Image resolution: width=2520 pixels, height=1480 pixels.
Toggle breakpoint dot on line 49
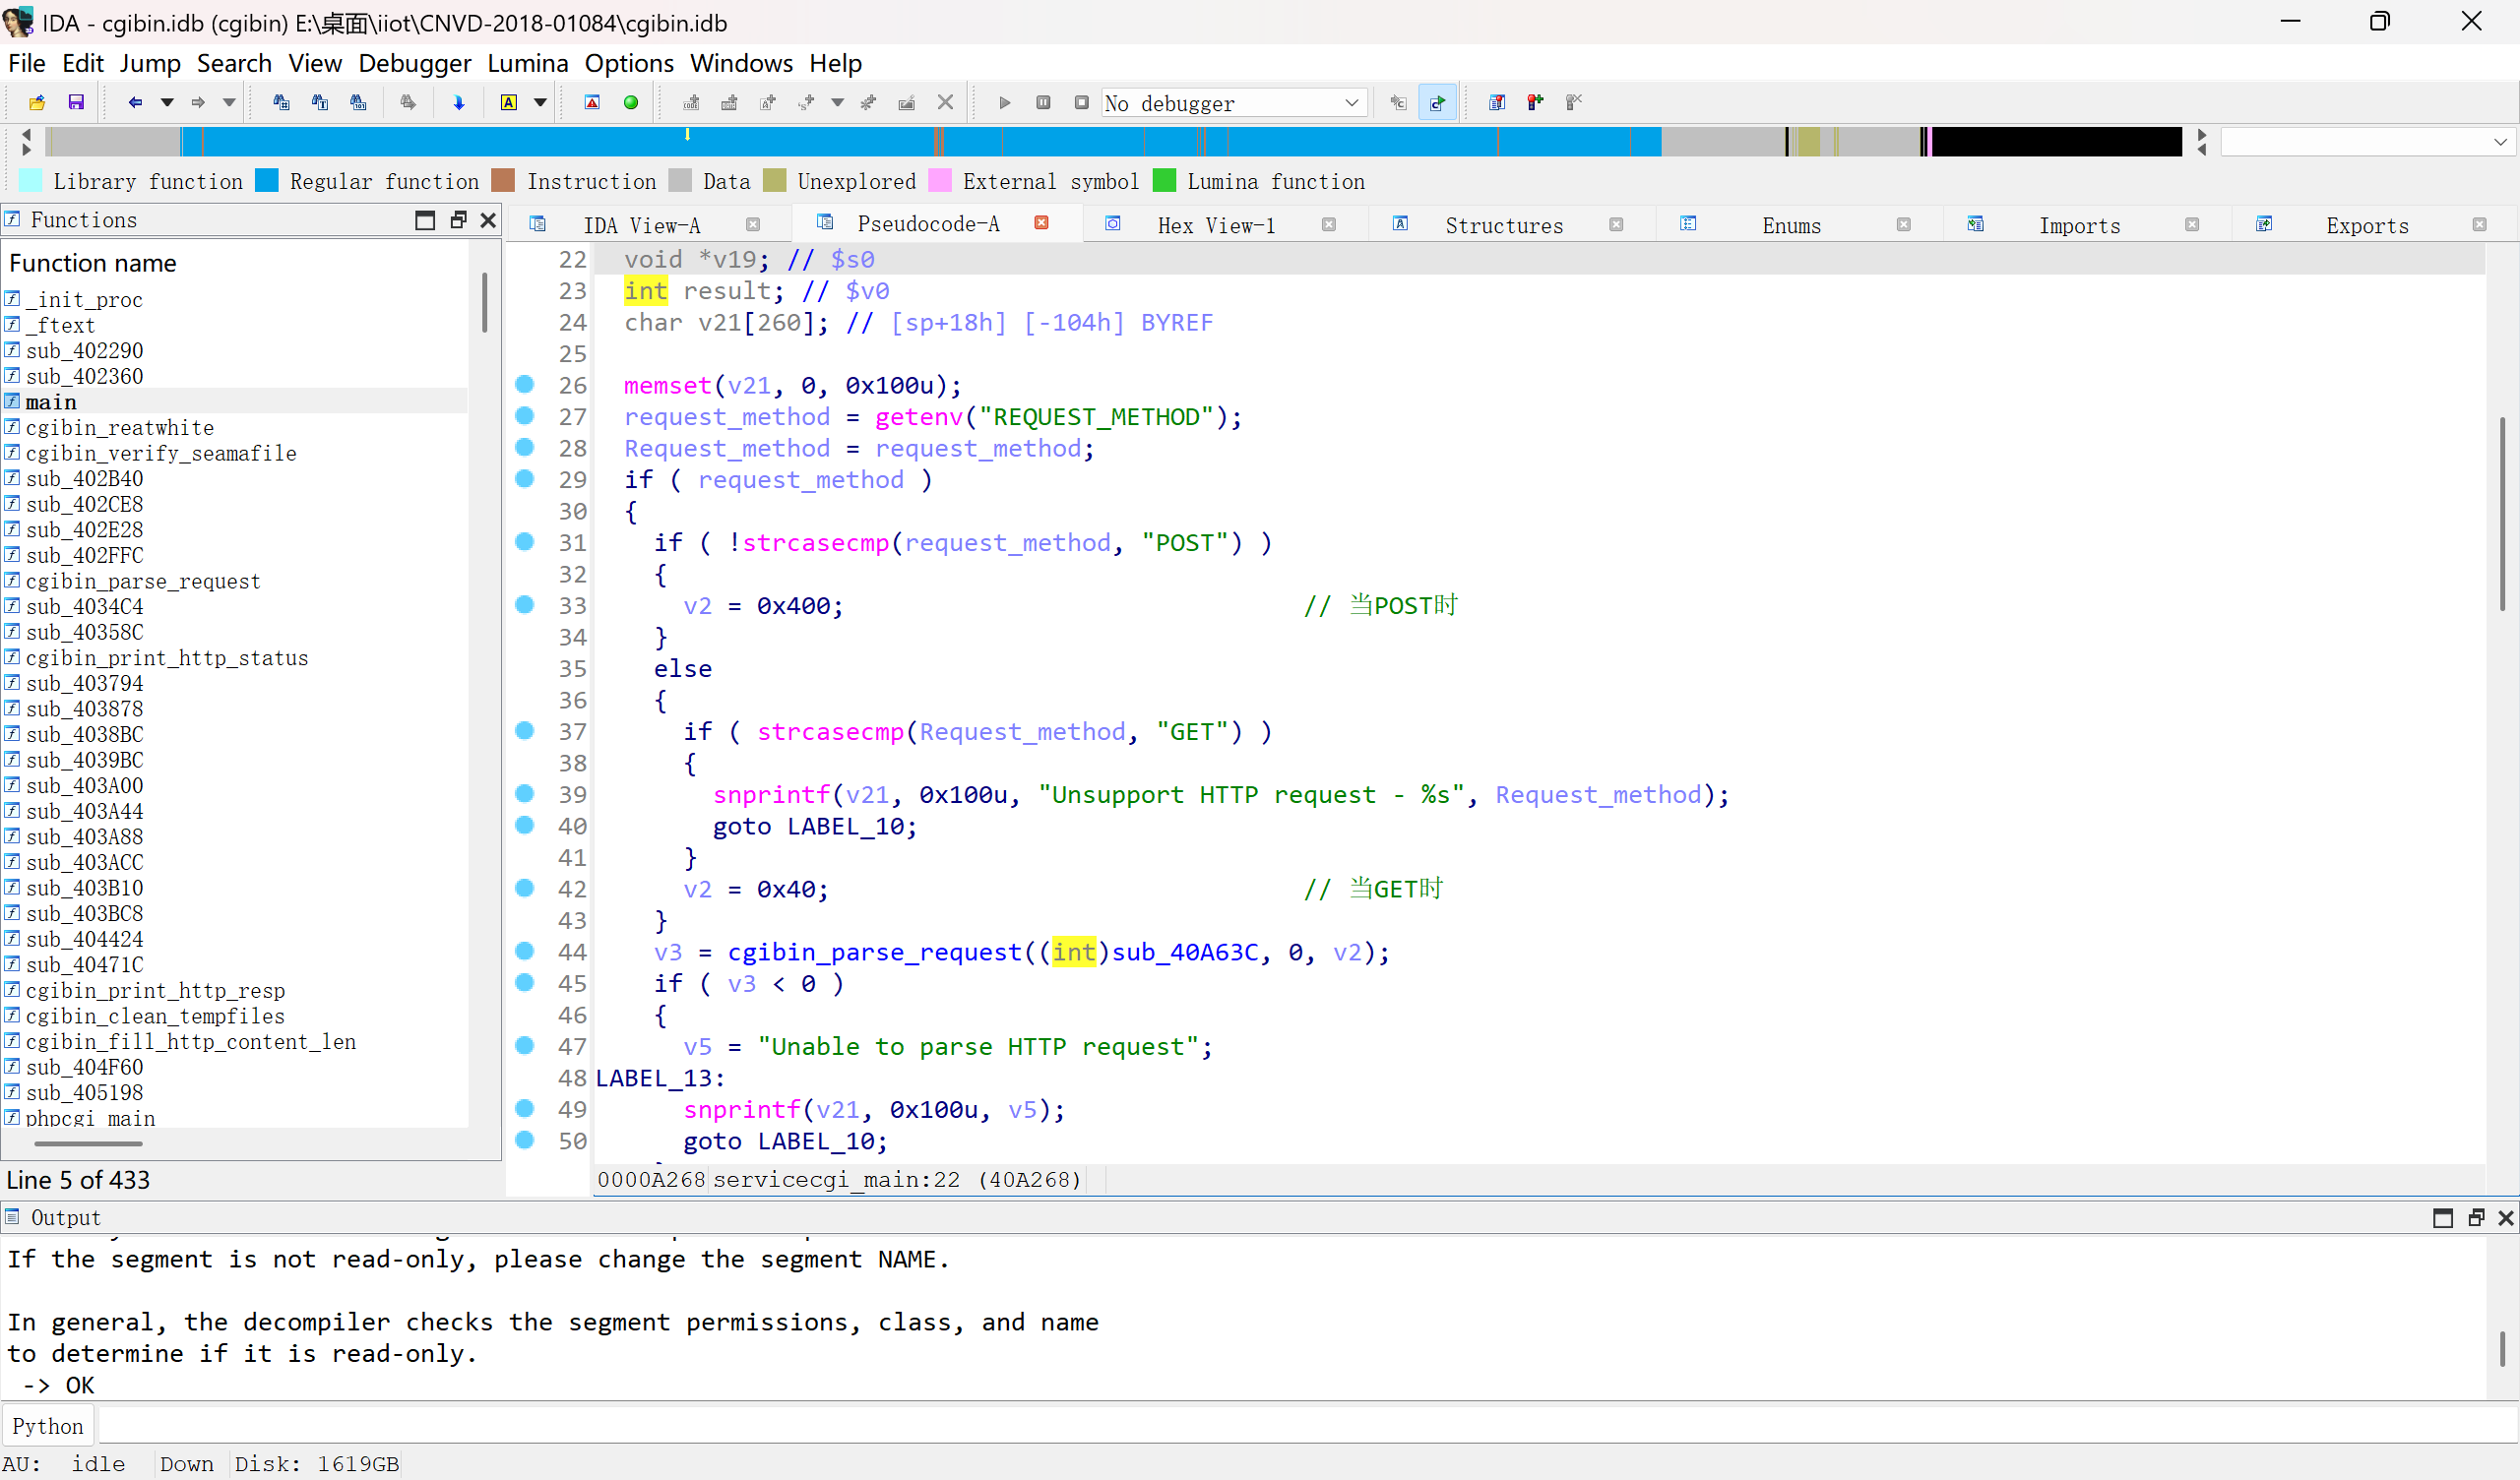point(524,1108)
